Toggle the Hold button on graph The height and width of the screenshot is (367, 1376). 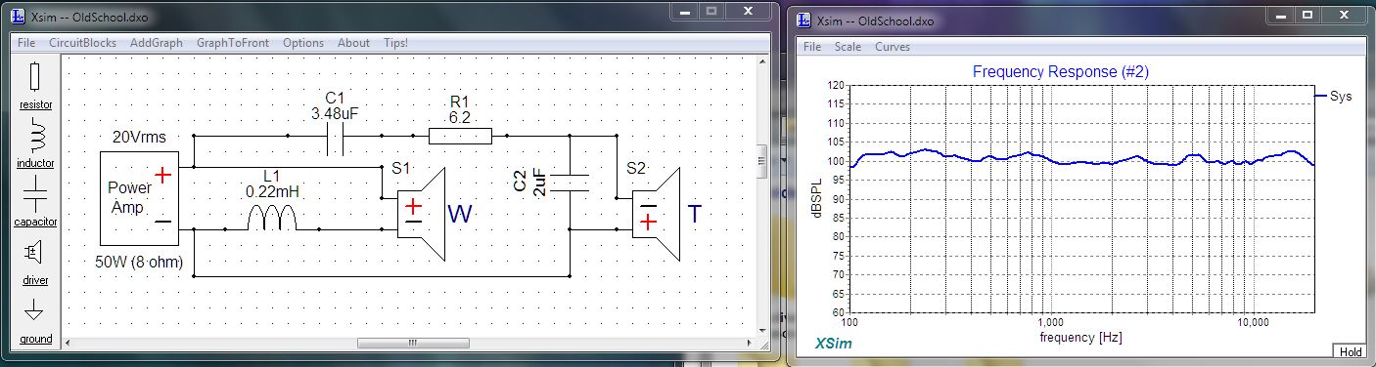click(x=1351, y=351)
